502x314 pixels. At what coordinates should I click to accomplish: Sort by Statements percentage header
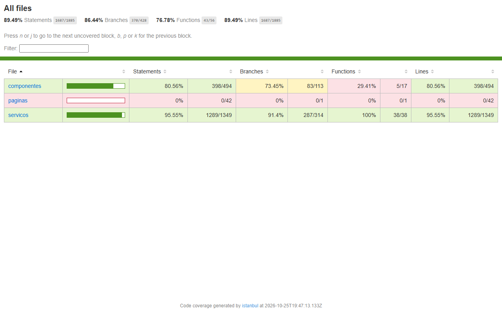click(150, 71)
